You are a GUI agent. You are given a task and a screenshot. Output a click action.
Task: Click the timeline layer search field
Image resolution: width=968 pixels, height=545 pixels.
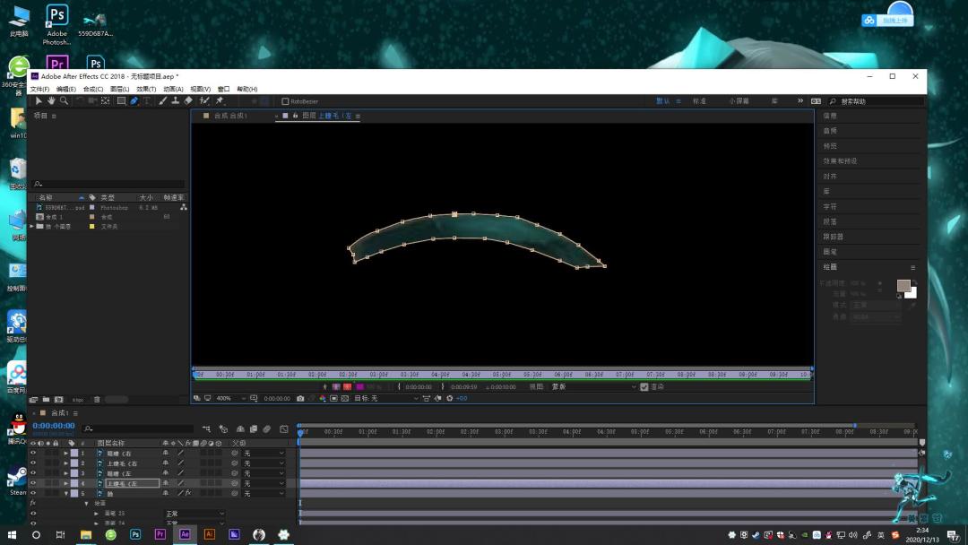(x=139, y=428)
